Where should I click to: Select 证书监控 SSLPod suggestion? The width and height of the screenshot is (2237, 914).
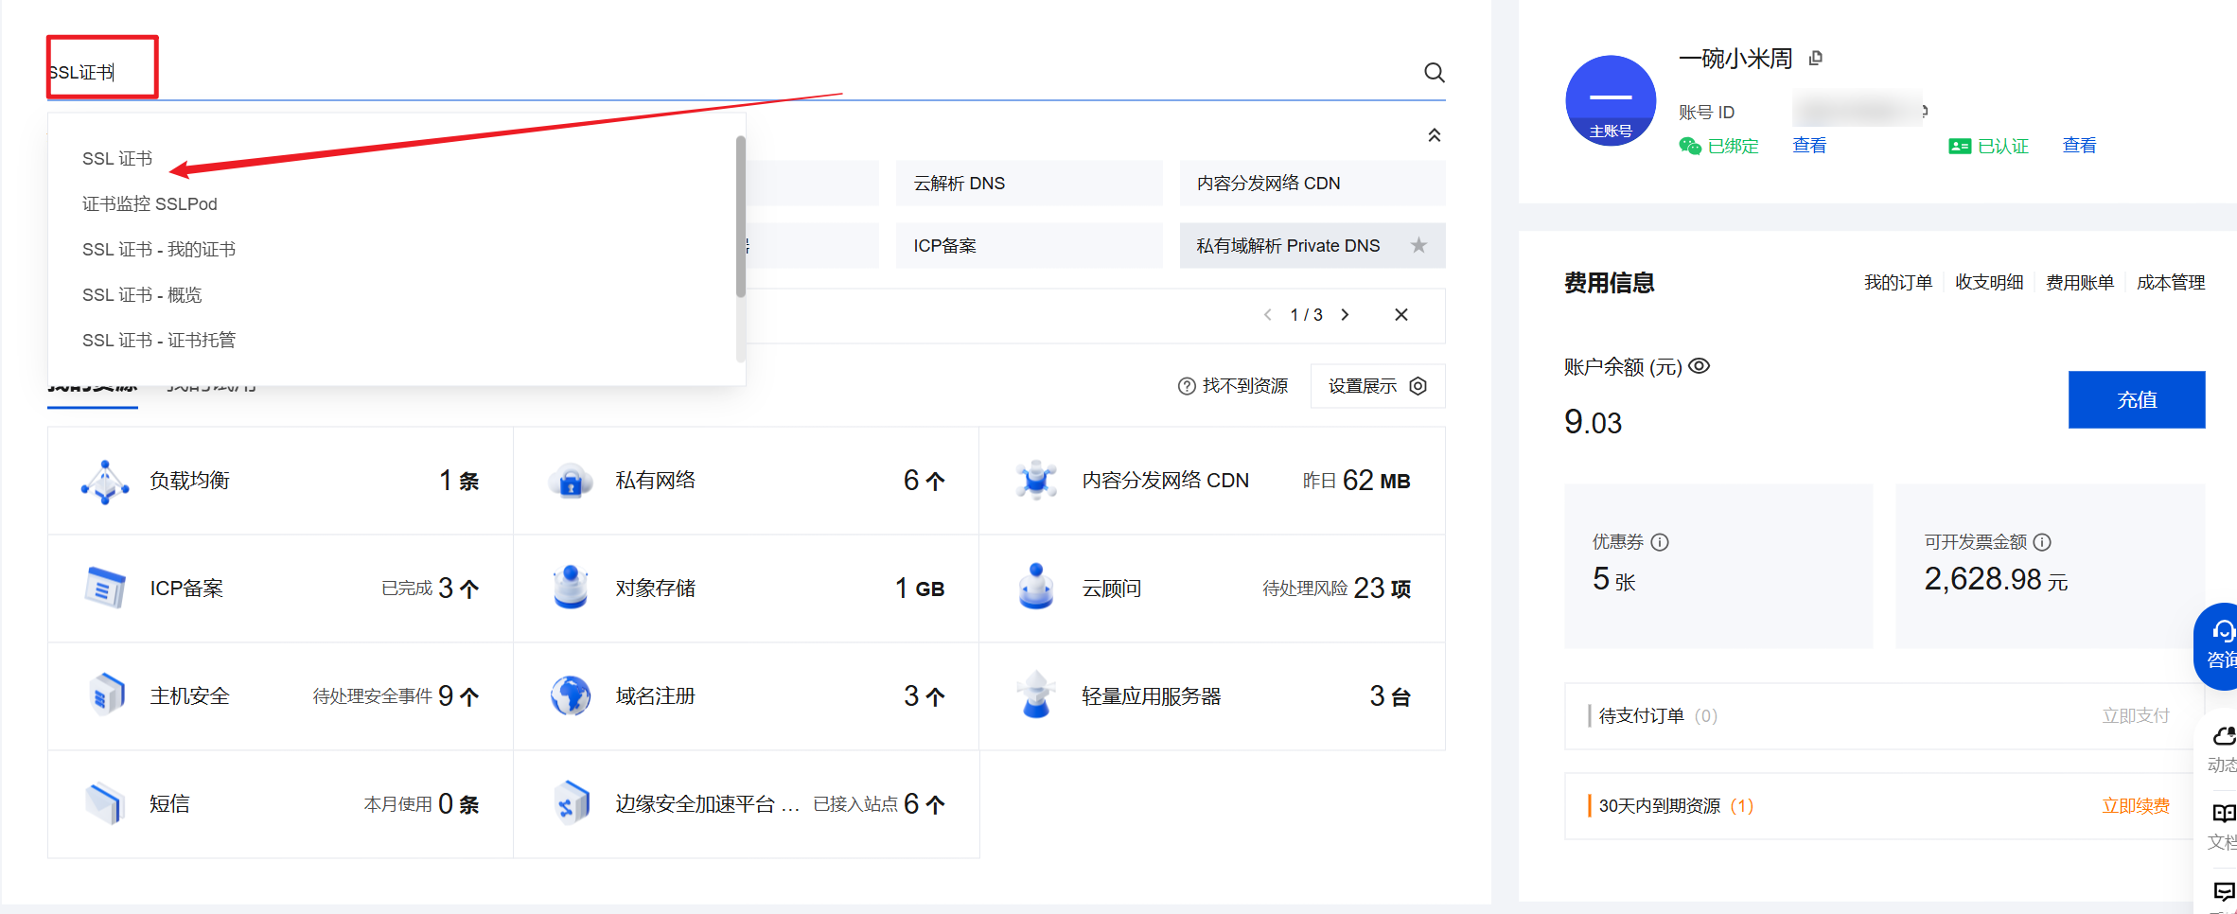[150, 203]
